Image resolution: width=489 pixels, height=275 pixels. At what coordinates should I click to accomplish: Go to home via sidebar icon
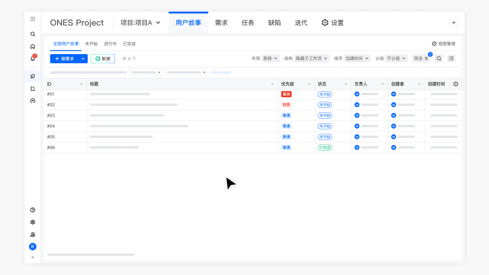coord(33,46)
